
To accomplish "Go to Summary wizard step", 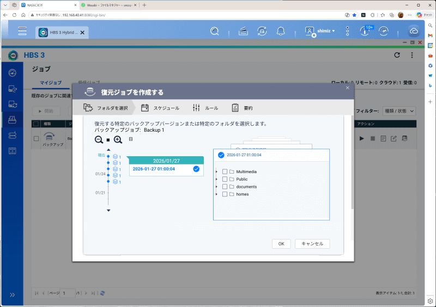I will [x=242, y=108].
